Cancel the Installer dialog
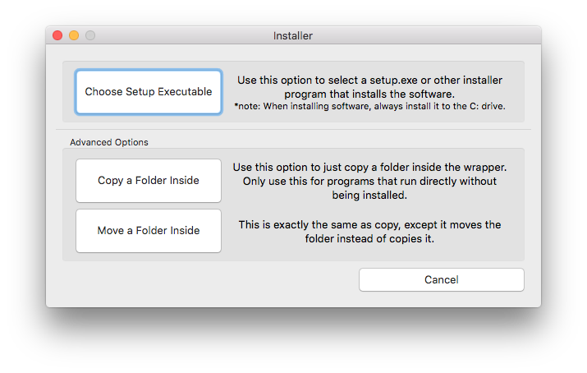The height and width of the screenshot is (373, 587). click(441, 280)
